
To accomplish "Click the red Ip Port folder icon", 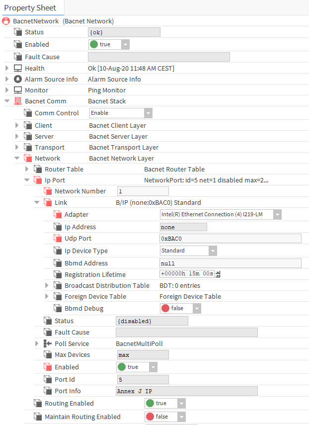I will tap(37, 180).
